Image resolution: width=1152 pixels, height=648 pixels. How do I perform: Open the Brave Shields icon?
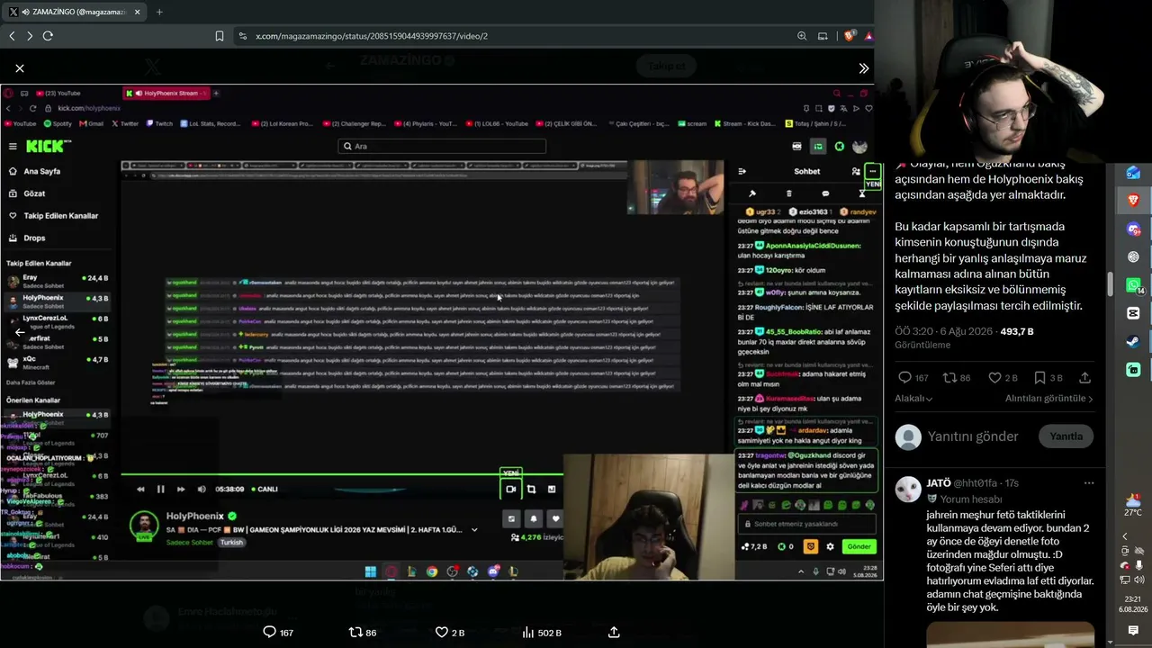click(848, 36)
